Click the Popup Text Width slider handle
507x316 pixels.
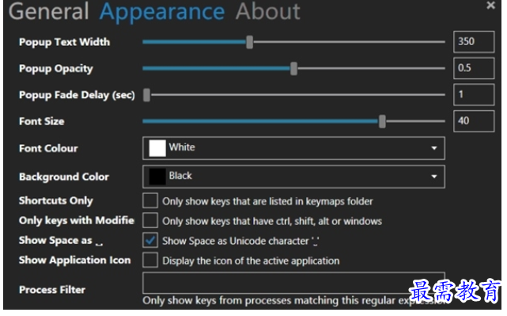pyautogui.click(x=249, y=42)
